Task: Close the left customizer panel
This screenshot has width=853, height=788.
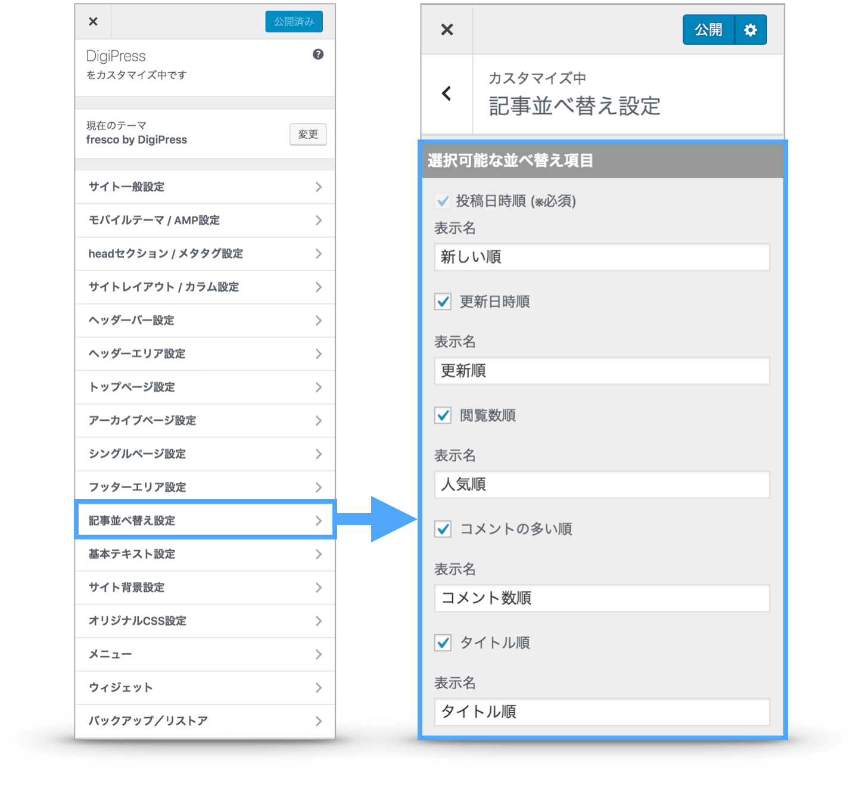Action: [93, 21]
